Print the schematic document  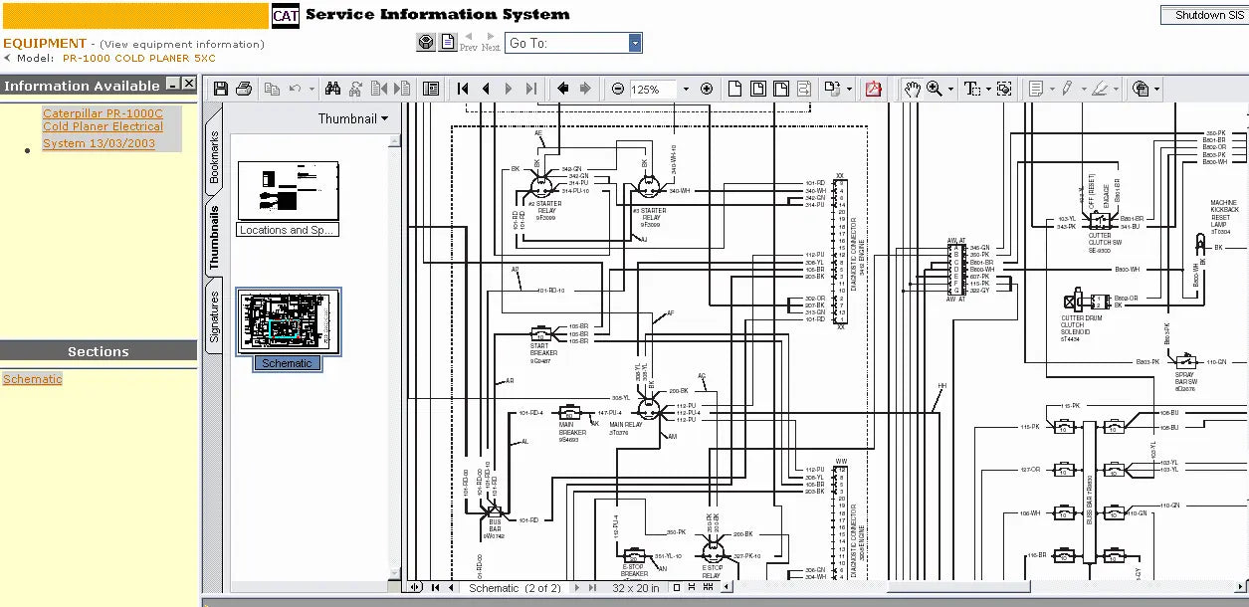point(245,89)
